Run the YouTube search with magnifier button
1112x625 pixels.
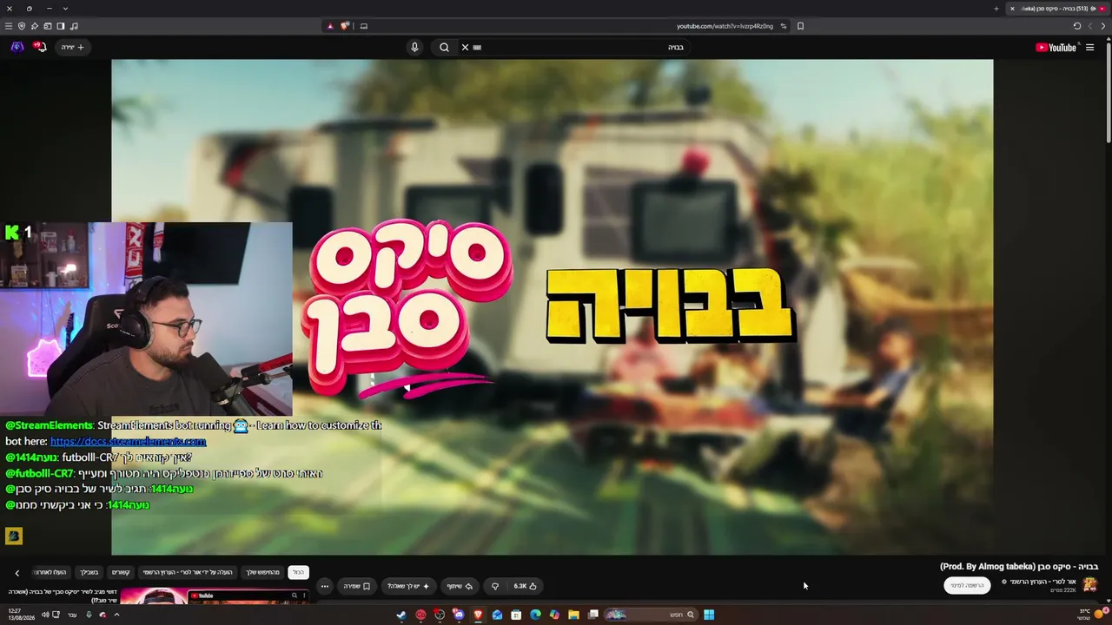tap(444, 48)
